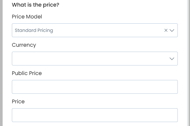Click the Price field label
Viewport: 190px width, 126px height.
[x=18, y=101]
